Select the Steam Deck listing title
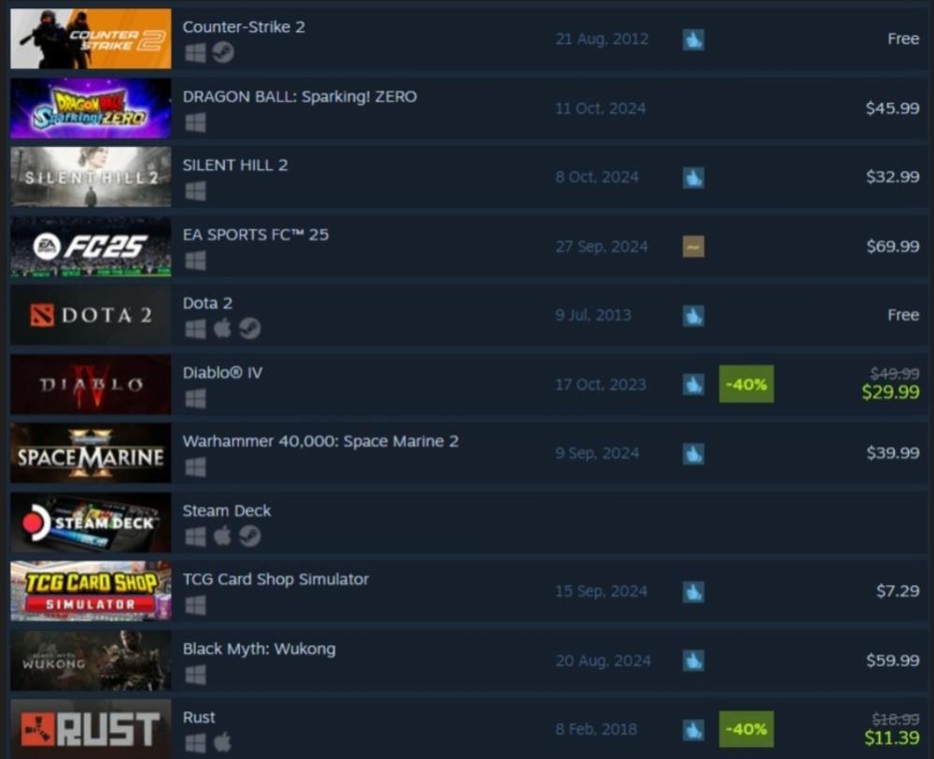 226,510
